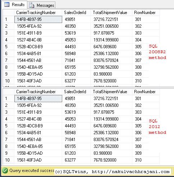Select RowNumber 308 in top grid

click(x=141, y=67)
